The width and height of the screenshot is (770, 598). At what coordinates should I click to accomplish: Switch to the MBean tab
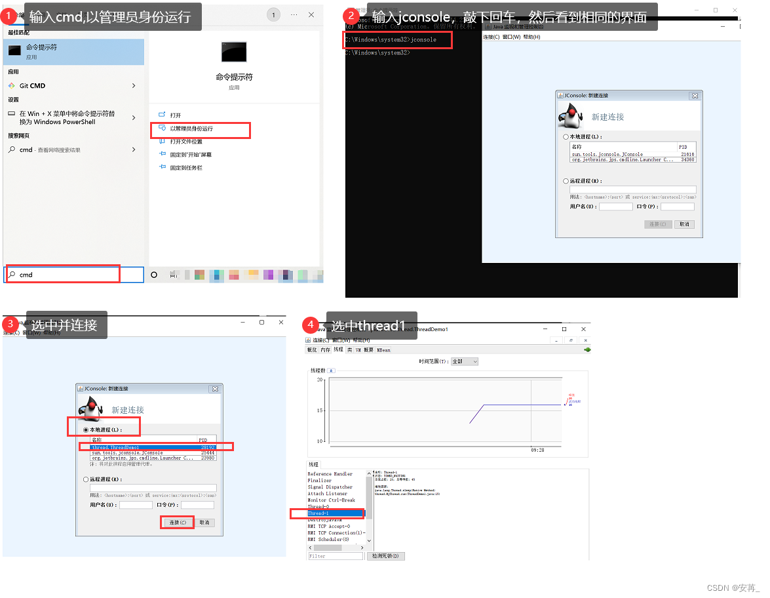tap(383, 350)
